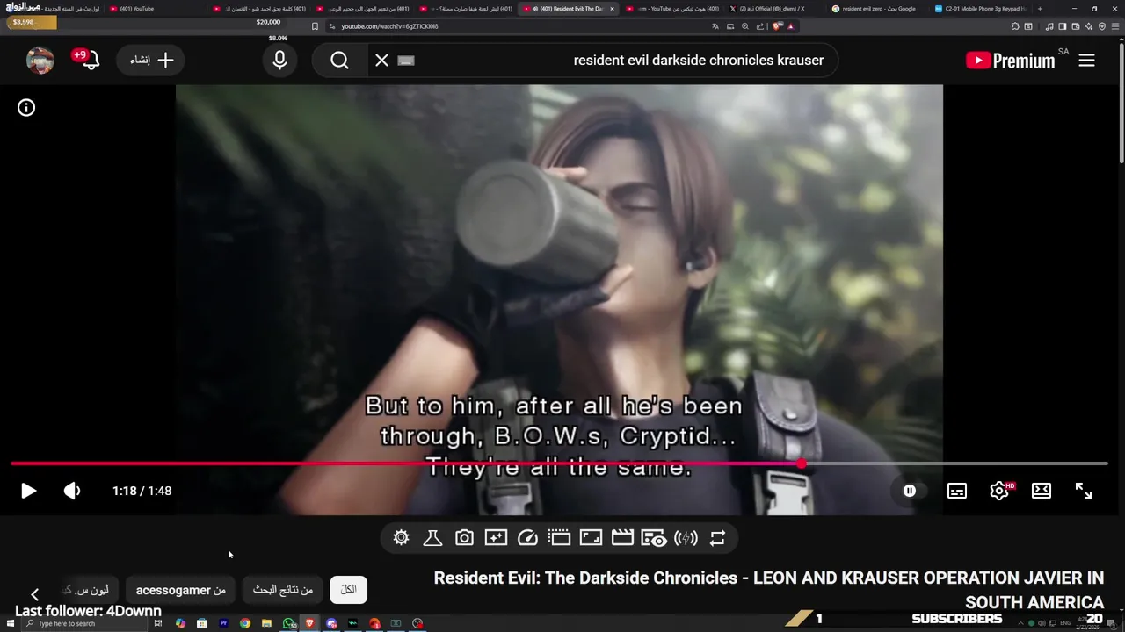Toggle subtitles/closed captions
This screenshot has width=1125, height=632.
tap(957, 491)
